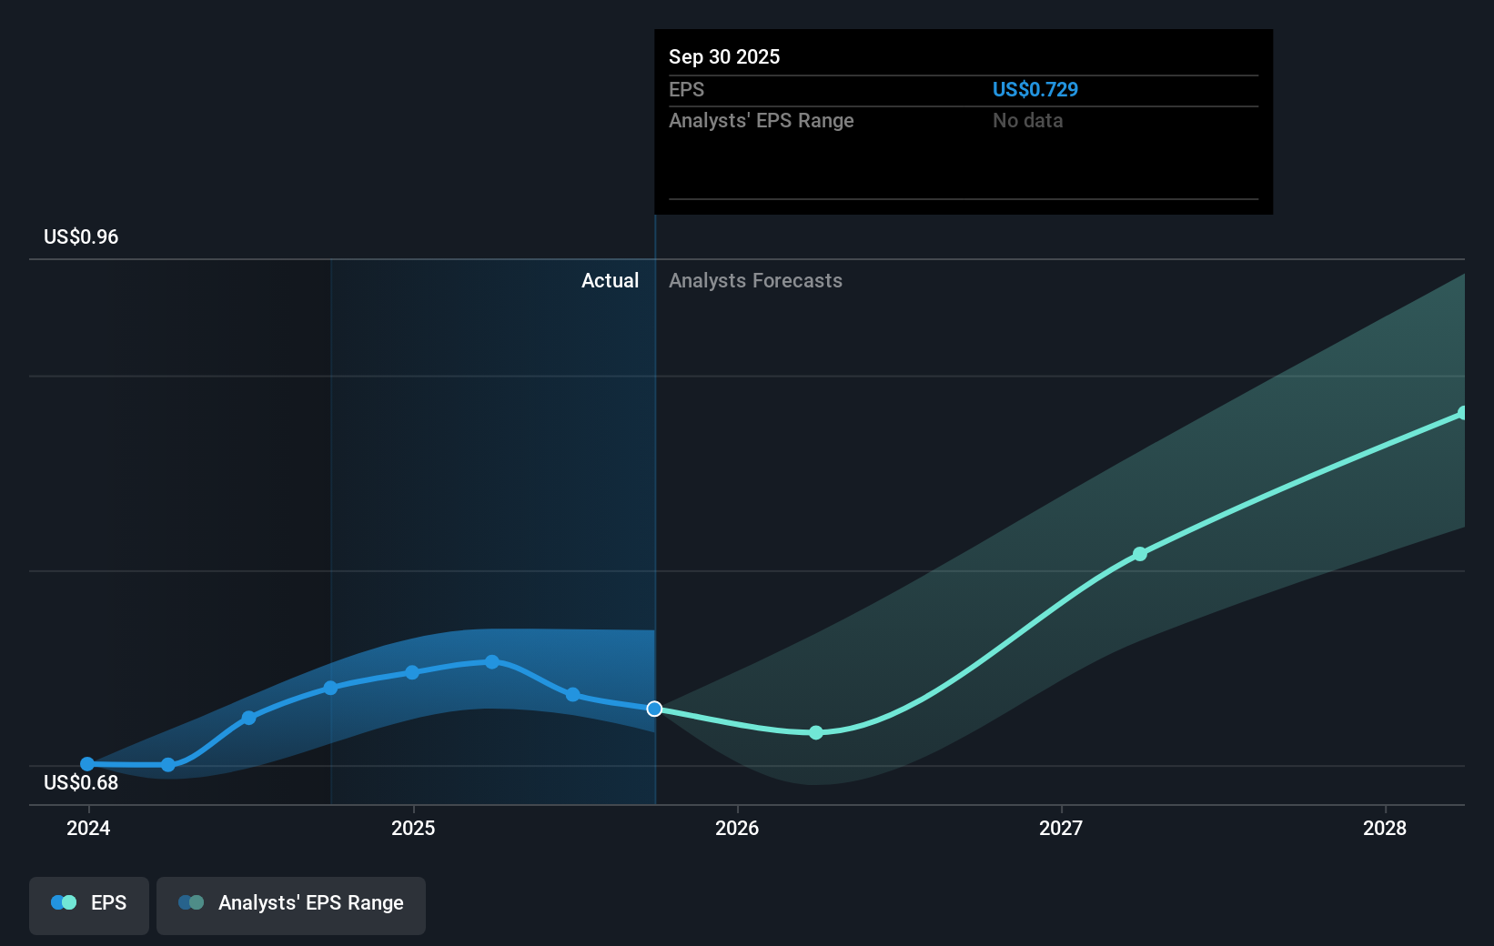Click the US$0.96 y-axis label
The image size is (1494, 946).
click(x=81, y=236)
